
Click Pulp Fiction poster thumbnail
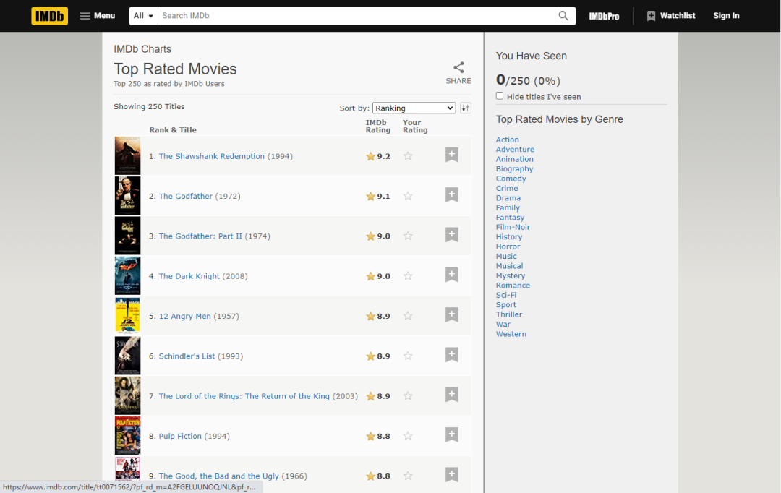click(127, 436)
